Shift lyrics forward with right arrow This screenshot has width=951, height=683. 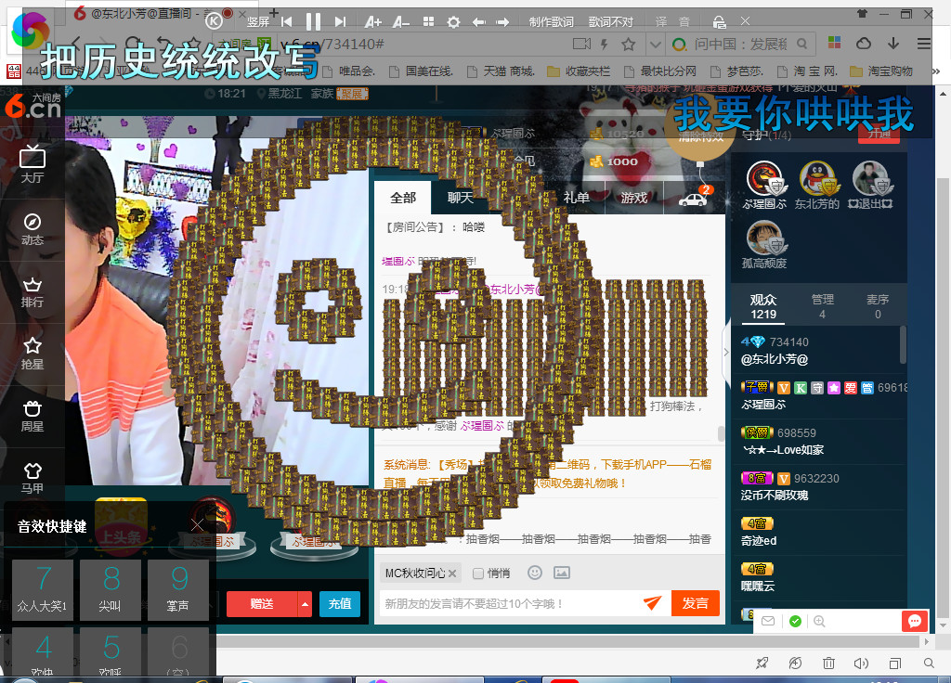click(502, 22)
